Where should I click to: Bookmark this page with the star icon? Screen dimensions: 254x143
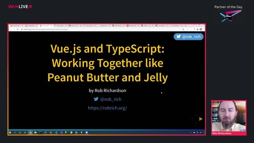click(183, 29)
